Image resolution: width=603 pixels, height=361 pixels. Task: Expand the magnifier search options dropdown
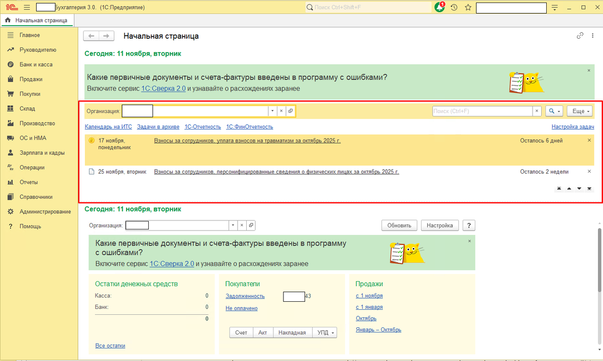pos(554,111)
